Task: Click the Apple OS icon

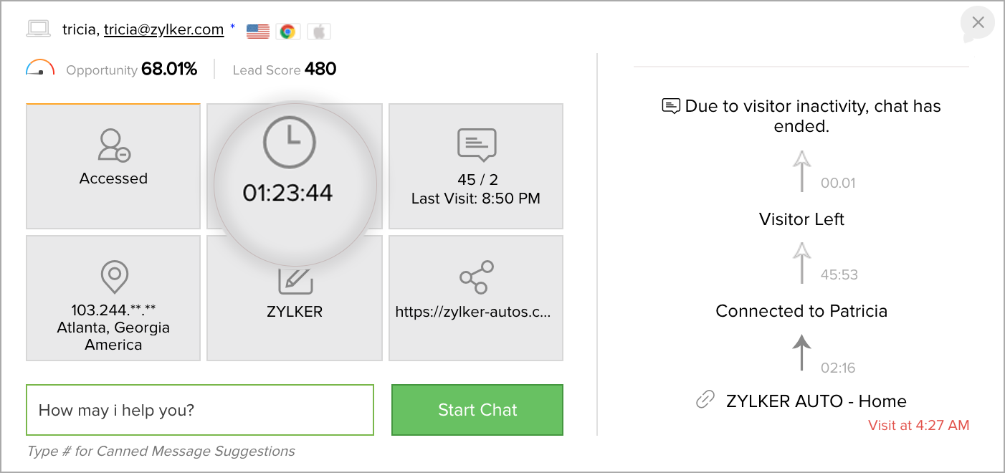Action: click(x=319, y=31)
